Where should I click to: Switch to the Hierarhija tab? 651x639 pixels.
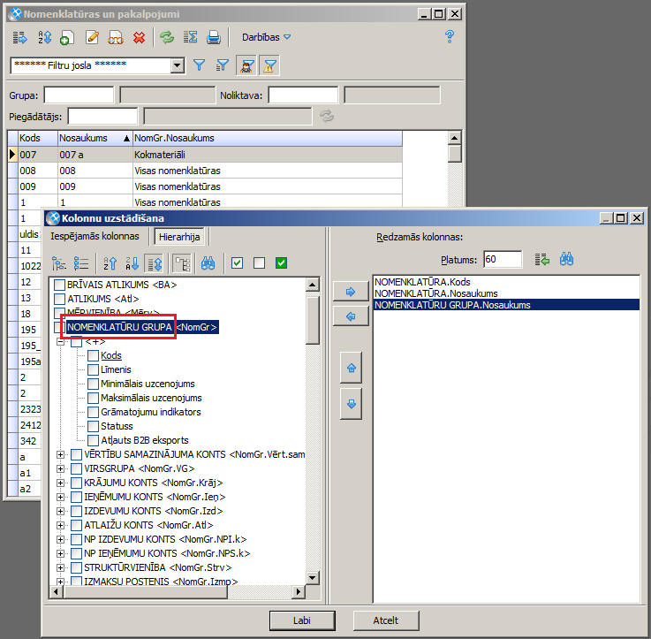[179, 237]
